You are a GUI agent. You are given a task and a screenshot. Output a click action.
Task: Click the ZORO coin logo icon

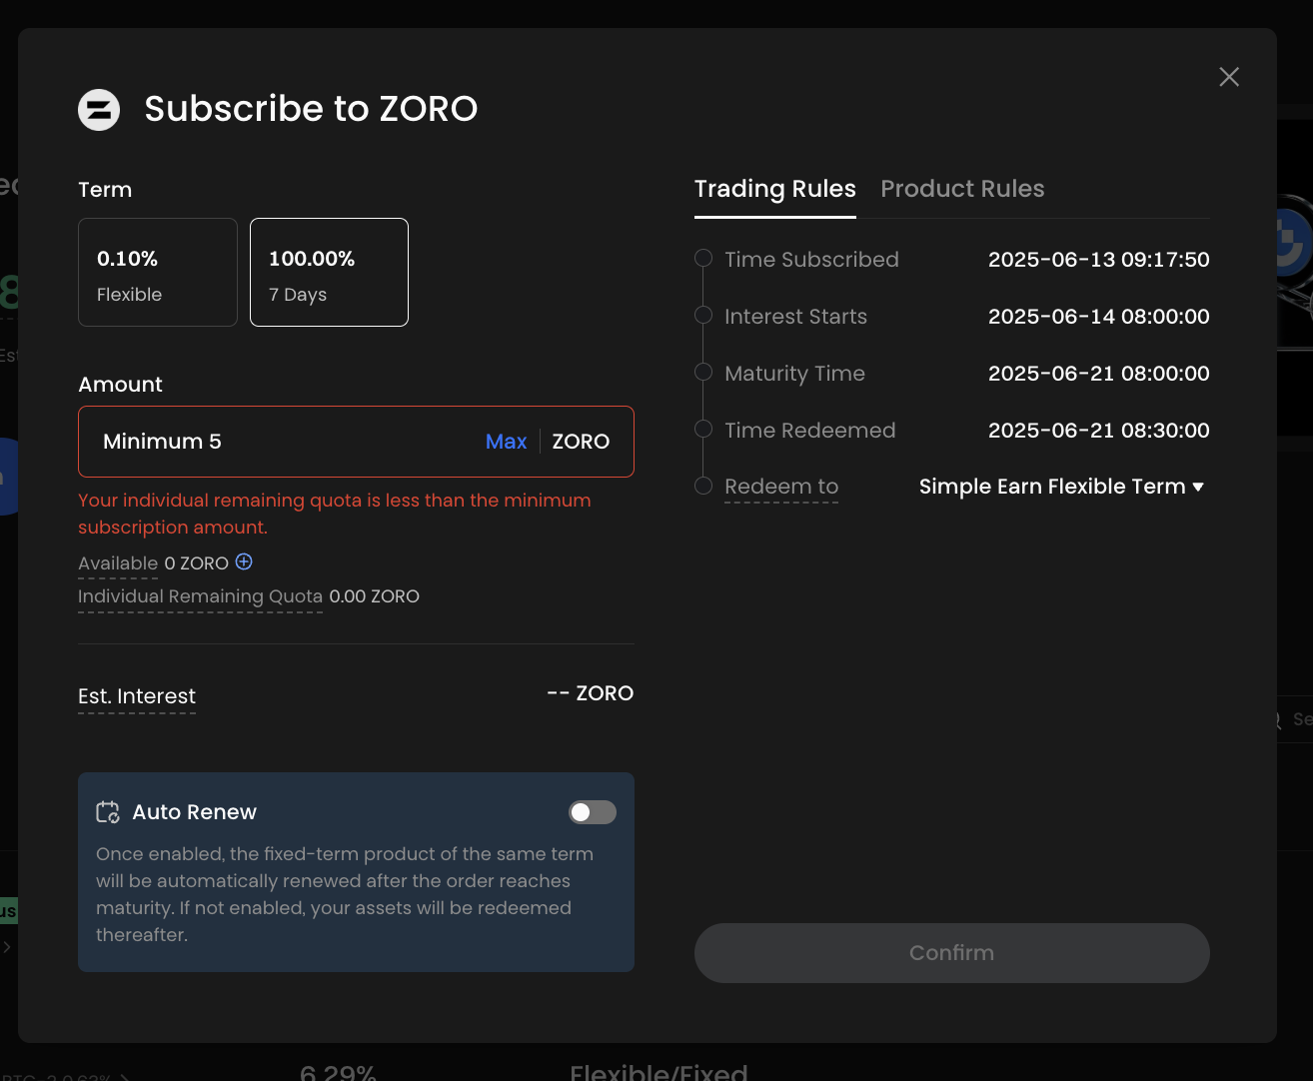click(x=99, y=110)
